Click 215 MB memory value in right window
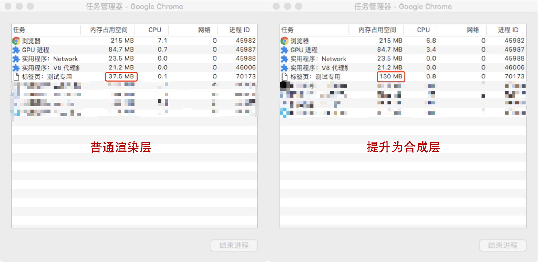This screenshot has width=538, height=262. click(391, 41)
